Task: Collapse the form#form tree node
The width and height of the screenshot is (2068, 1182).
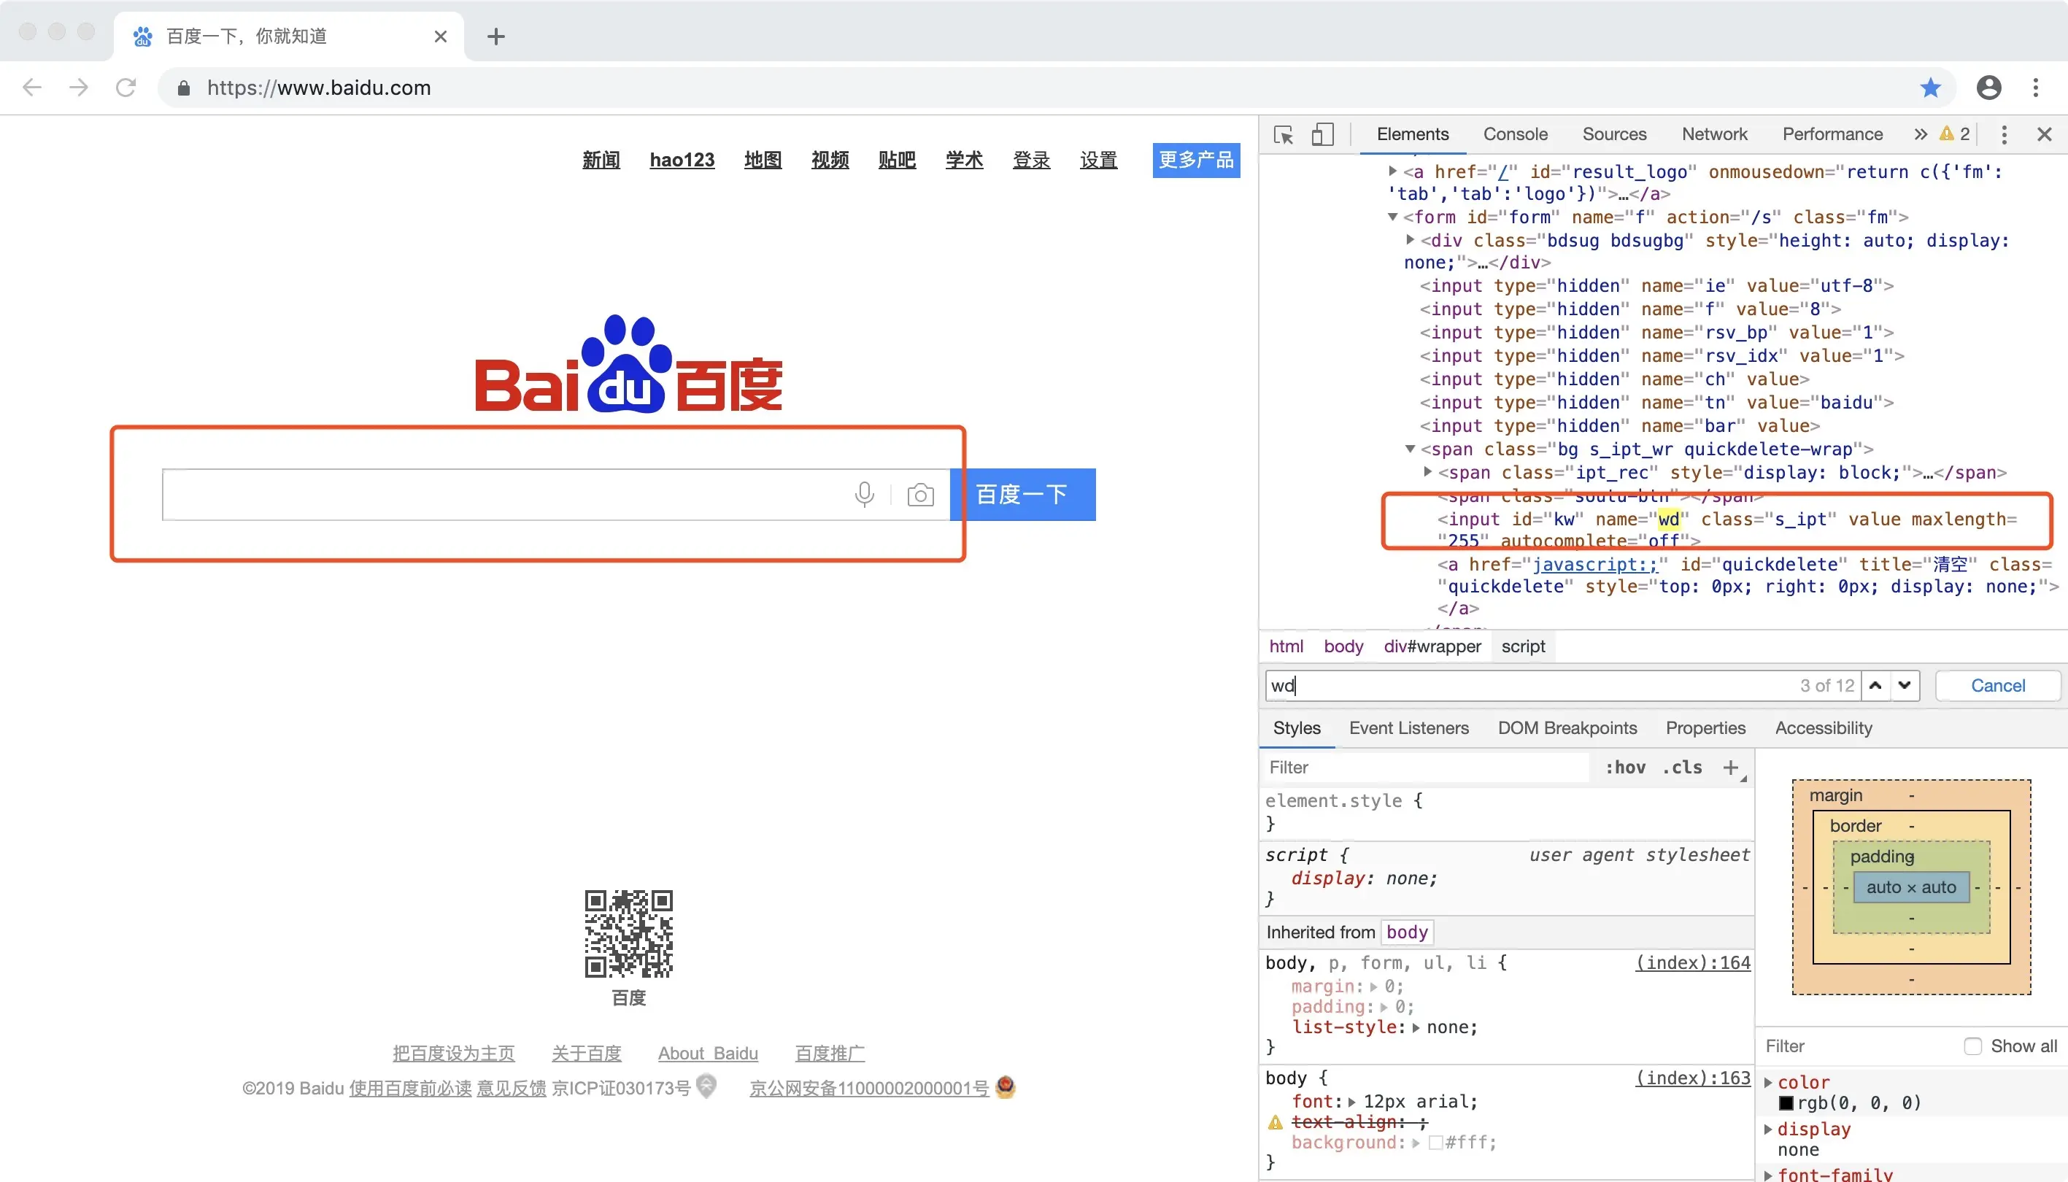Action: pos(1392,217)
